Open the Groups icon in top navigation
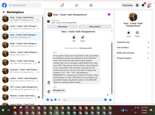Screen dimensions: 155x115 point(91,5)
